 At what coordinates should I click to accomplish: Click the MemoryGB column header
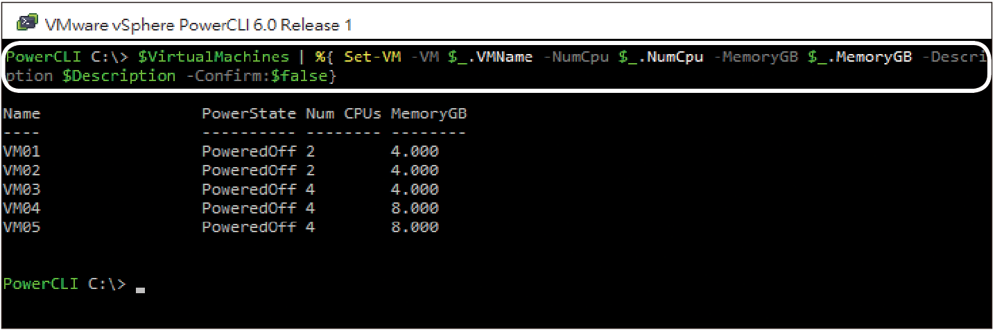(429, 114)
